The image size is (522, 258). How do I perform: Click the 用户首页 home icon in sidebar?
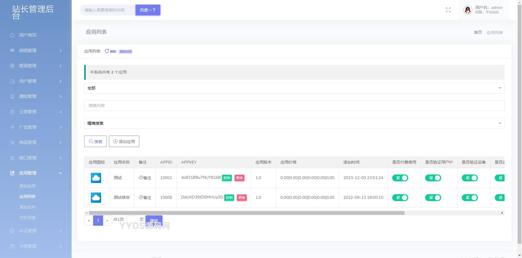(12, 35)
